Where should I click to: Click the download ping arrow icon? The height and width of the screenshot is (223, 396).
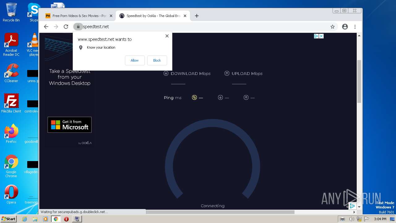(220, 98)
